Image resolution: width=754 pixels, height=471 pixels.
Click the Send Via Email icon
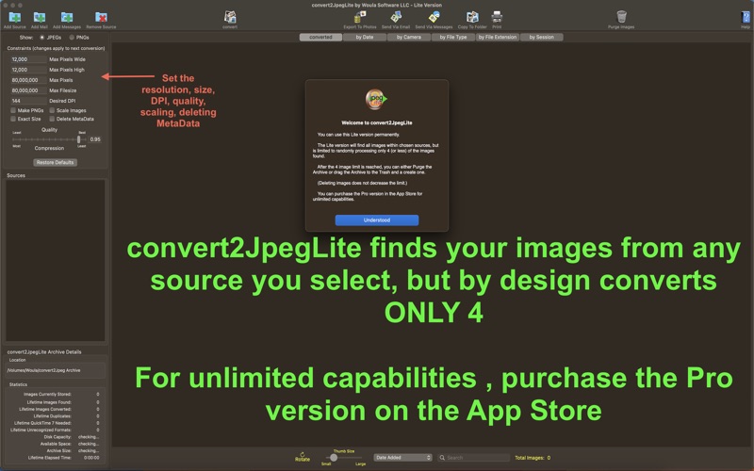(x=396, y=17)
